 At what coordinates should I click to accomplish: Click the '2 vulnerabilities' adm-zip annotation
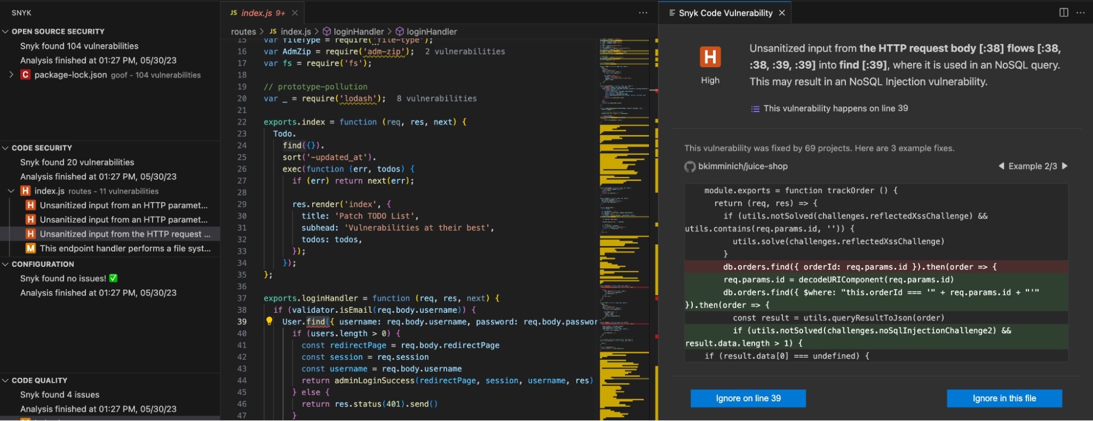coord(465,51)
